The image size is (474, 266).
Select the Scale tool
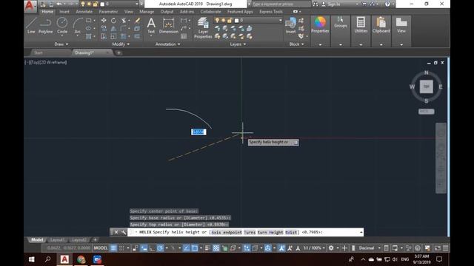pyautogui.click(x=113, y=36)
